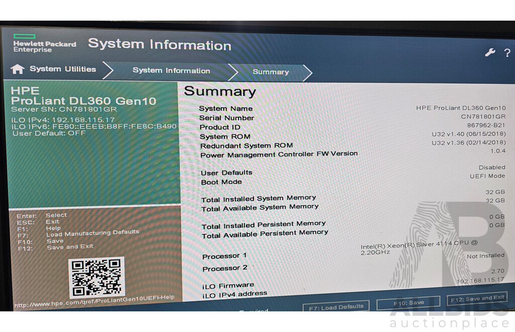Select the Processor 2 row label
515x332 pixels.
tap(225, 268)
